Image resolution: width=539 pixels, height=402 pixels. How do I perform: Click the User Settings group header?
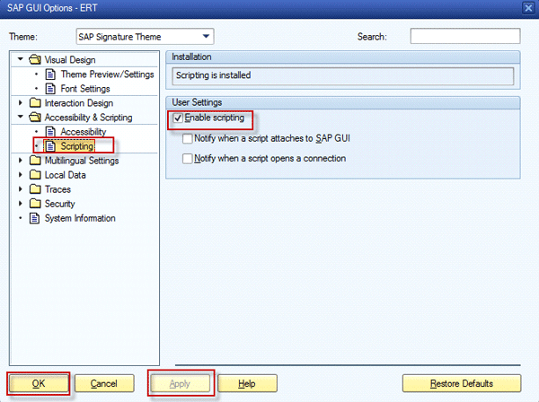coord(343,102)
